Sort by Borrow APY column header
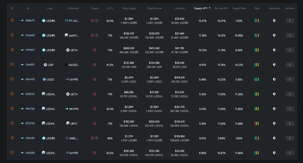 point(221,8)
